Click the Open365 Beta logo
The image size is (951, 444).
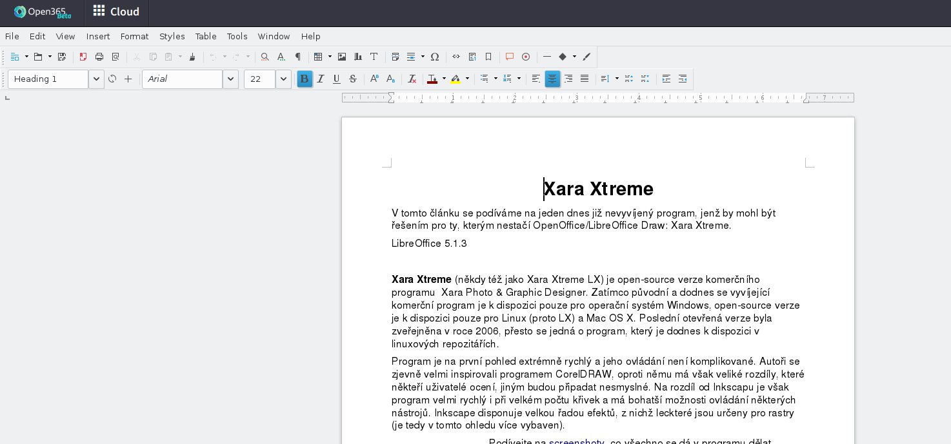tap(43, 12)
